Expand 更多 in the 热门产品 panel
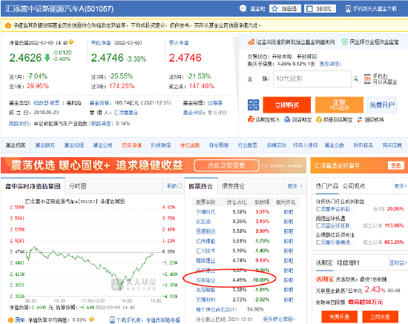 click(x=400, y=186)
